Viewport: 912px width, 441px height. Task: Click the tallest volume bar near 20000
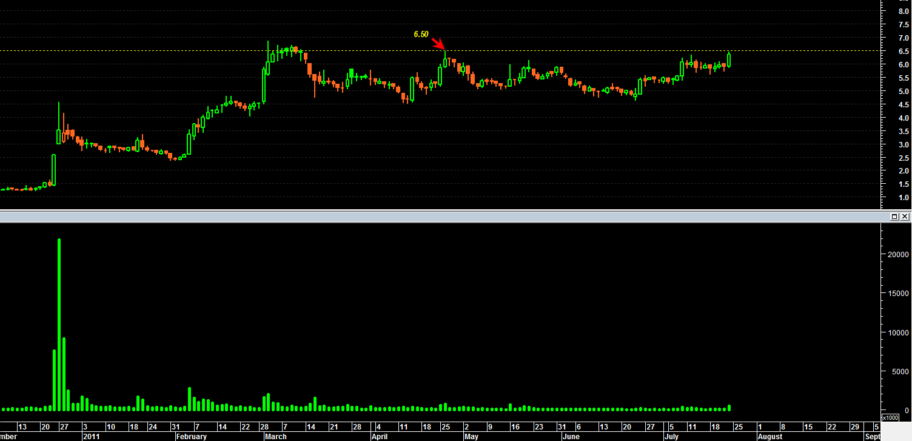point(59,325)
